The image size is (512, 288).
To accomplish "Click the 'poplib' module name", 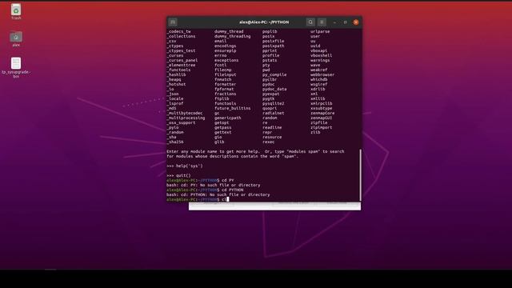I will [x=270, y=32].
